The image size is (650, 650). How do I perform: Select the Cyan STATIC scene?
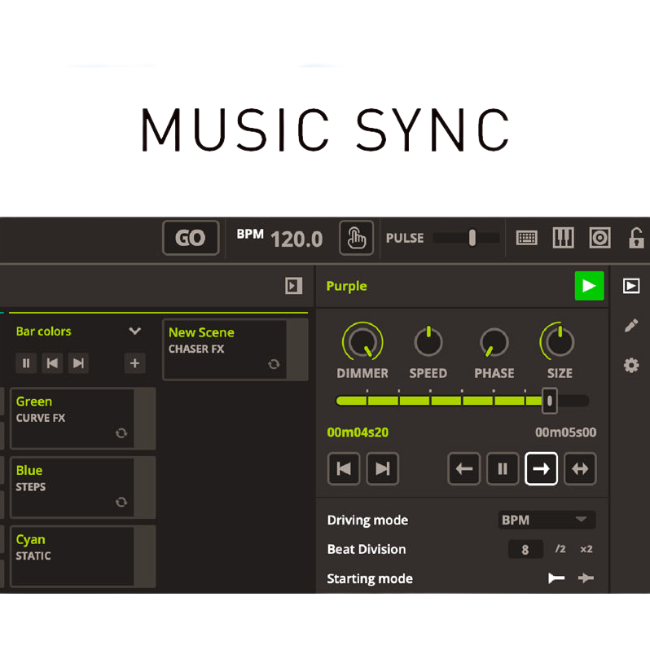[x=83, y=556]
